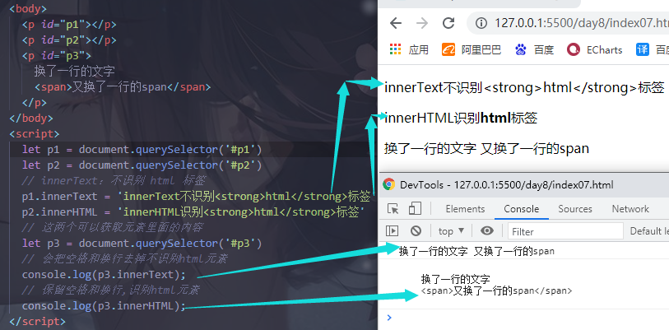Switch to the Console tab

tap(522, 209)
